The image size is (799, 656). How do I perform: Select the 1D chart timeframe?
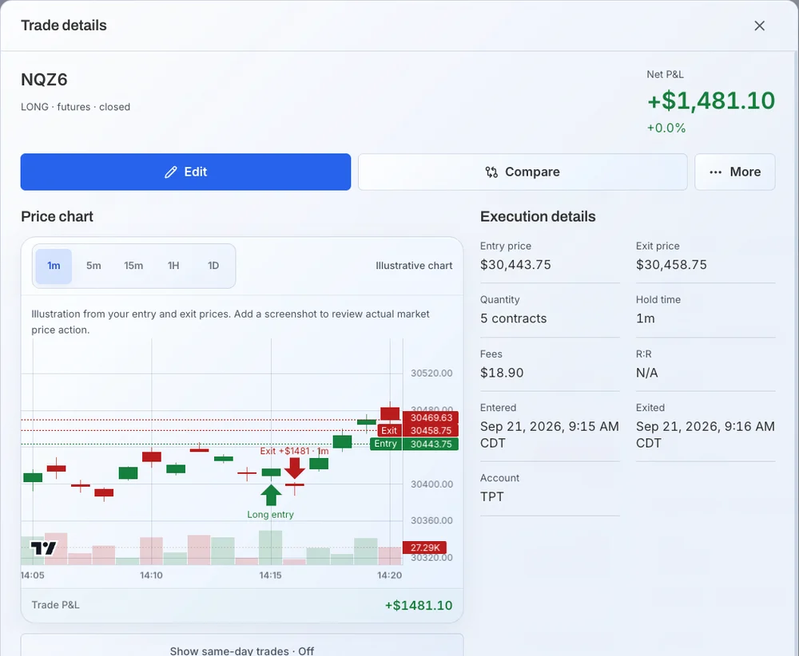click(213, 266)
